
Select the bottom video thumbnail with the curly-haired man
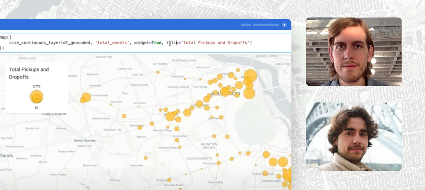[x=354, y=136]
